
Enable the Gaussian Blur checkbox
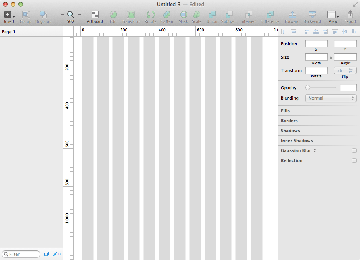354,150
